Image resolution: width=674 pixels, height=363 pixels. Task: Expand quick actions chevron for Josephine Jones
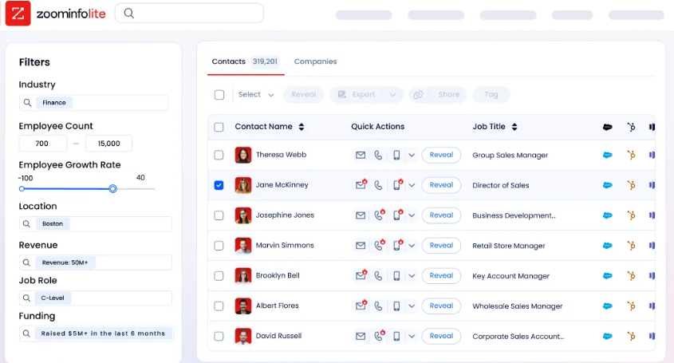click(412, 215)
